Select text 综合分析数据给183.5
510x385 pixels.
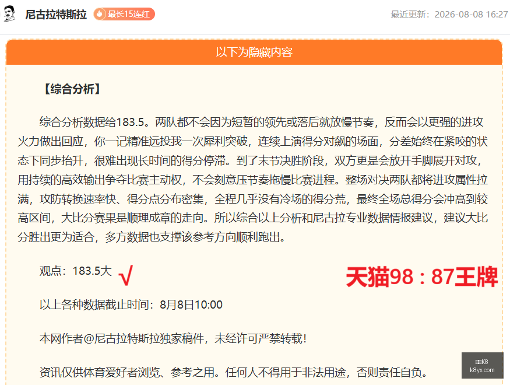[x=94, y=122]
